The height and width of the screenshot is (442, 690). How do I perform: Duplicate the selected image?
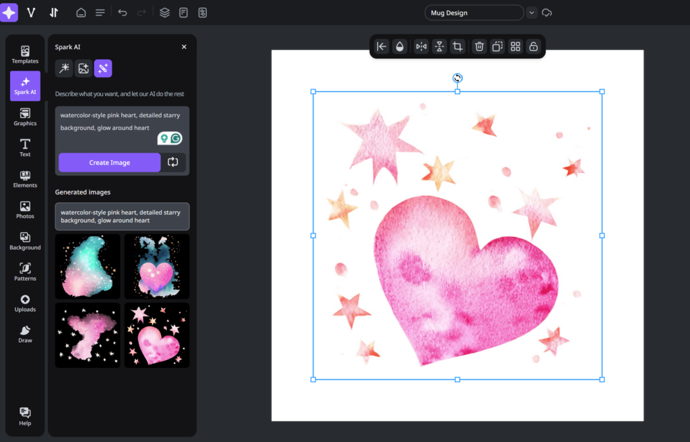point(497,46)
